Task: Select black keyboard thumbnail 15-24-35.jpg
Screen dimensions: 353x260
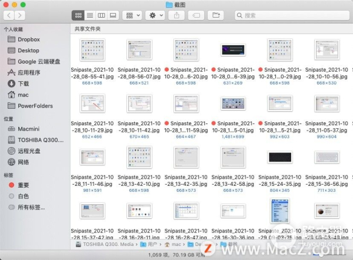Action: click(280, 157)
